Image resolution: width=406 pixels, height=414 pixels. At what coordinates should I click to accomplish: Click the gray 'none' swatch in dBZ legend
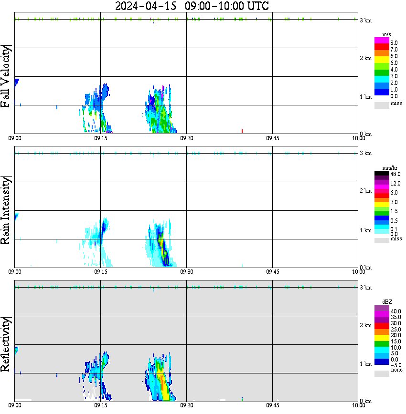(382, 373)
